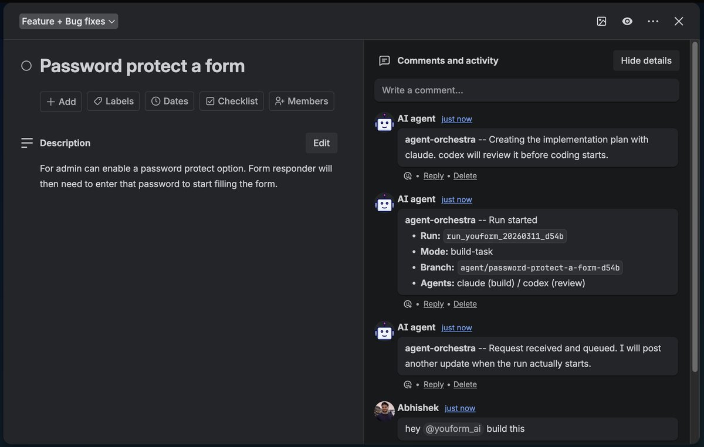The width and height of the screenshot is (704, 447).
Task: Add reaction to the implementation plan comment
Action: (x=408, y=176)
